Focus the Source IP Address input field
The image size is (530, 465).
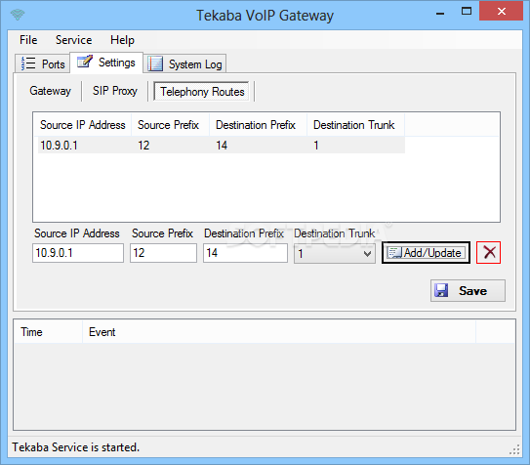[x=78, y=253]
